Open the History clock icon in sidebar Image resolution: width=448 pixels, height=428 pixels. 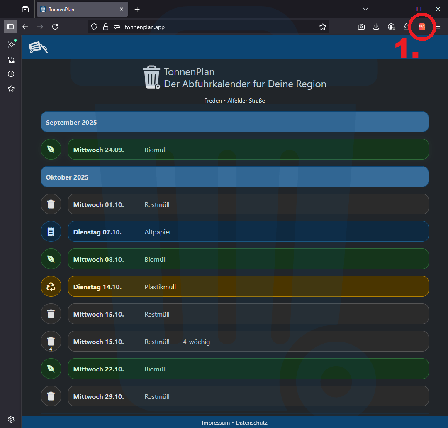[x=11, y=74]
